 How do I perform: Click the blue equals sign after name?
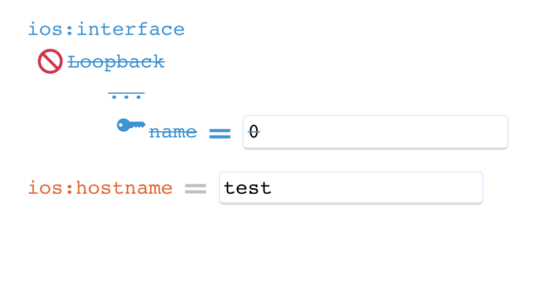pos(220,134)
